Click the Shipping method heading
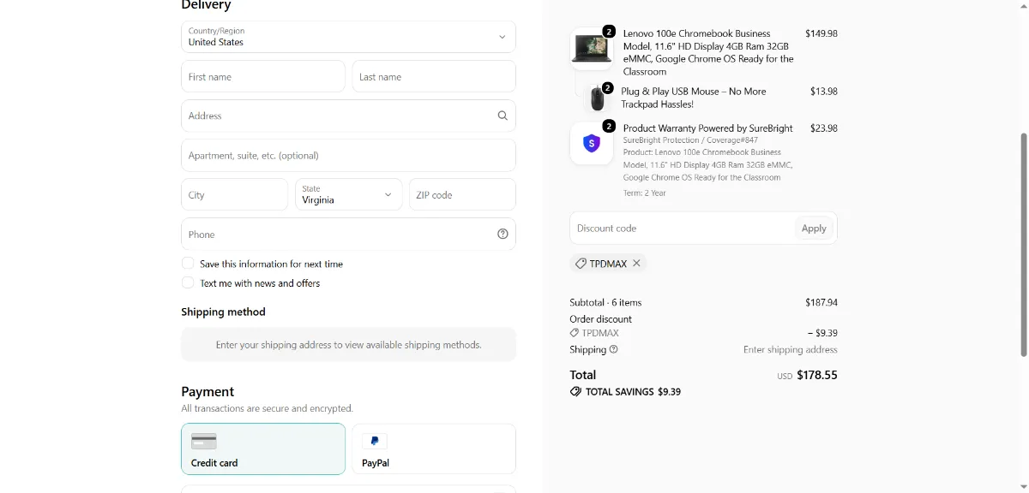The height and width of the screenshot is (493, 1029). pos(223,312)
